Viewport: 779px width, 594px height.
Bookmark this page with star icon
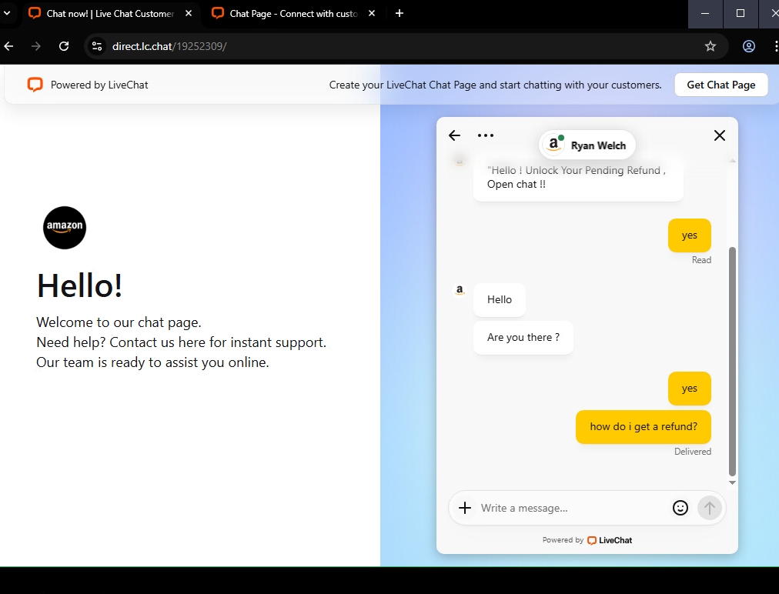[x=710, y=46]
